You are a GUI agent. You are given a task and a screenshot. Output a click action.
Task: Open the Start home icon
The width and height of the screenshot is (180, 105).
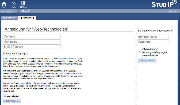(4, 4)
